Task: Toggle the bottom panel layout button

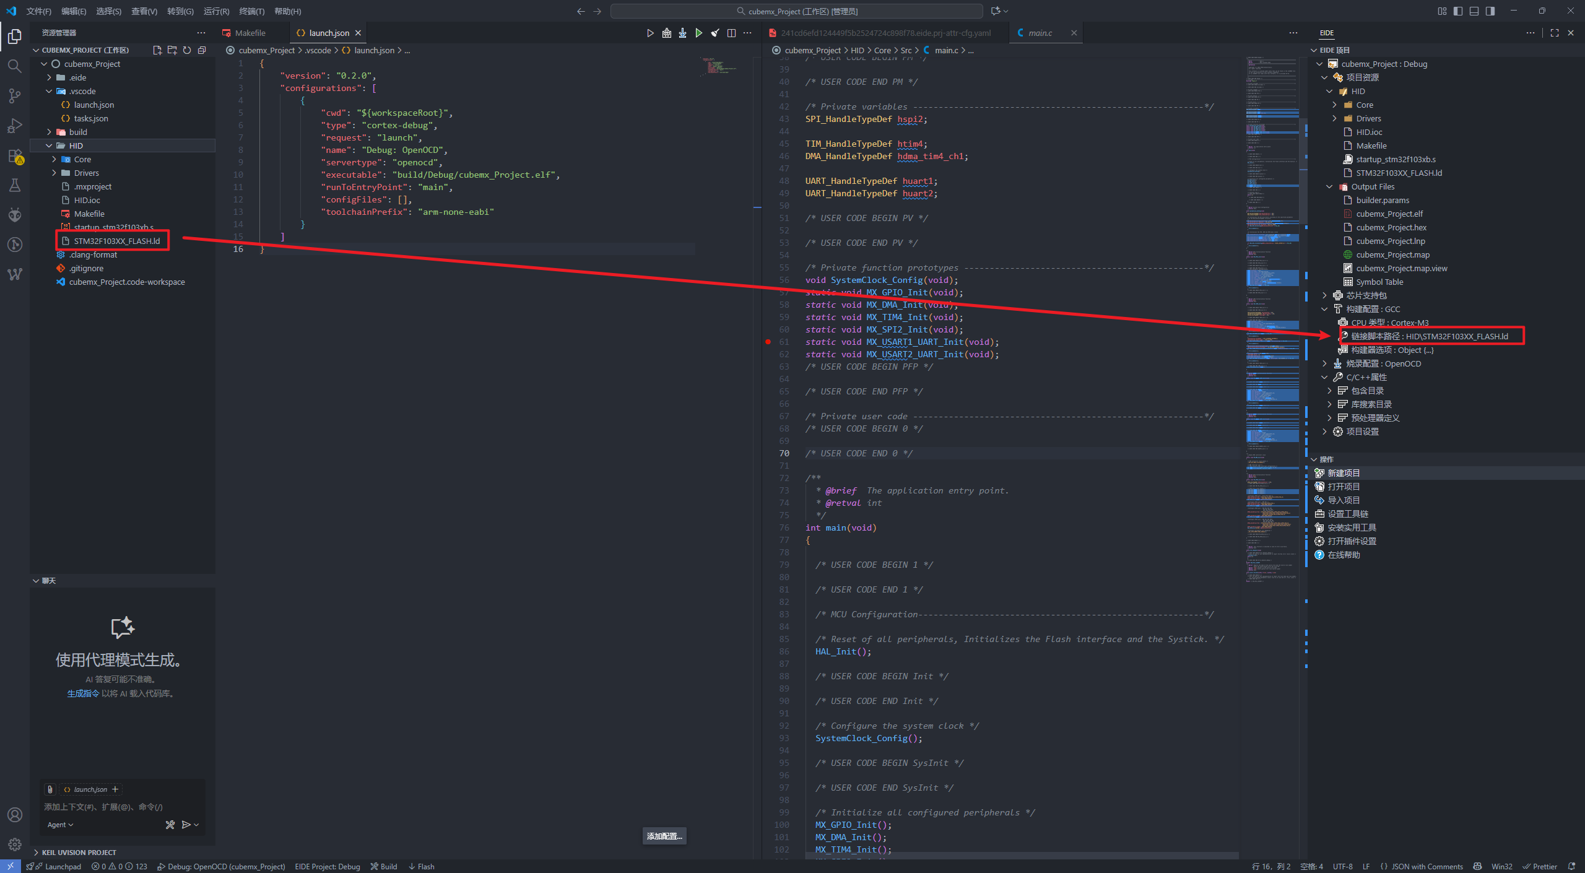Action: [1474, 11]
